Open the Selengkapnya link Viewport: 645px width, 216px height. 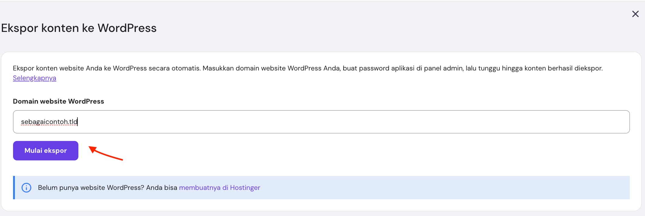click(34, 78)
